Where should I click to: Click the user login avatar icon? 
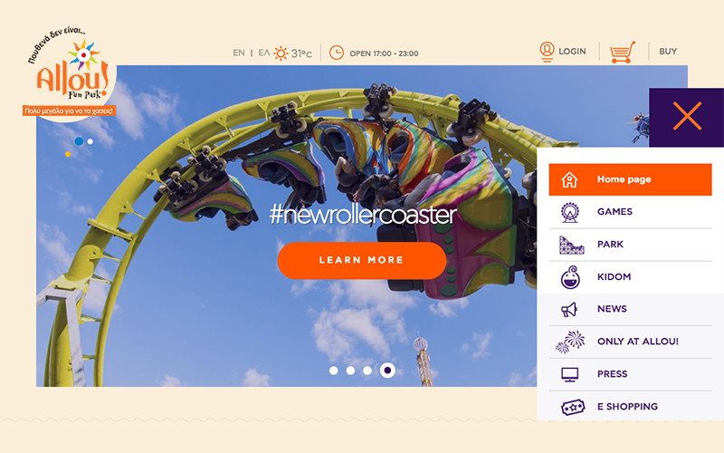pos(547,52)
